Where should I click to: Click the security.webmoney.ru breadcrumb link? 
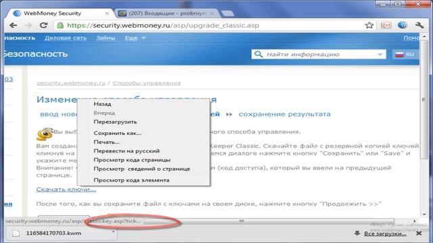[71, 83]
